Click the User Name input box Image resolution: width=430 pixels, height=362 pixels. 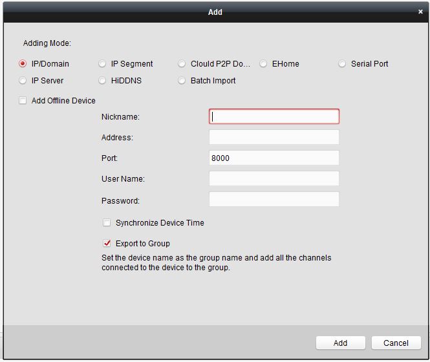(274, 178)
